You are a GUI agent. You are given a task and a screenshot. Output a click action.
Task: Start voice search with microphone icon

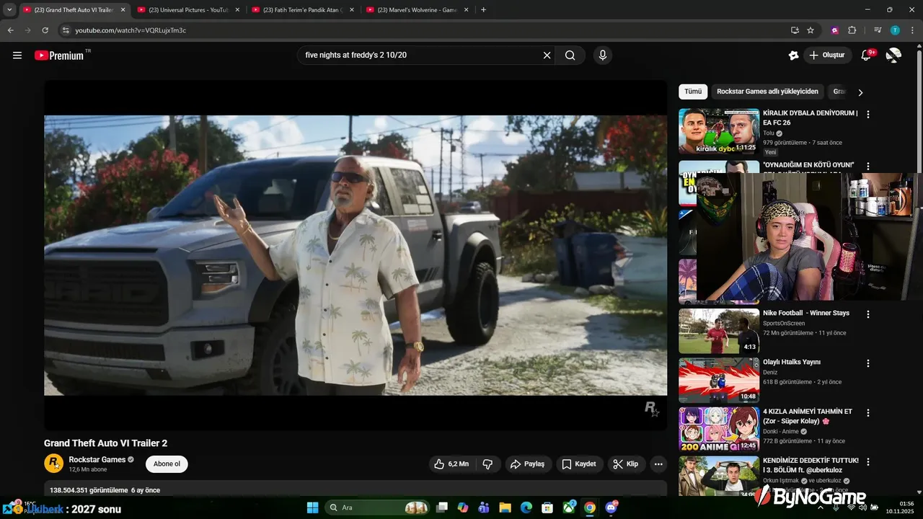point(602,56)
